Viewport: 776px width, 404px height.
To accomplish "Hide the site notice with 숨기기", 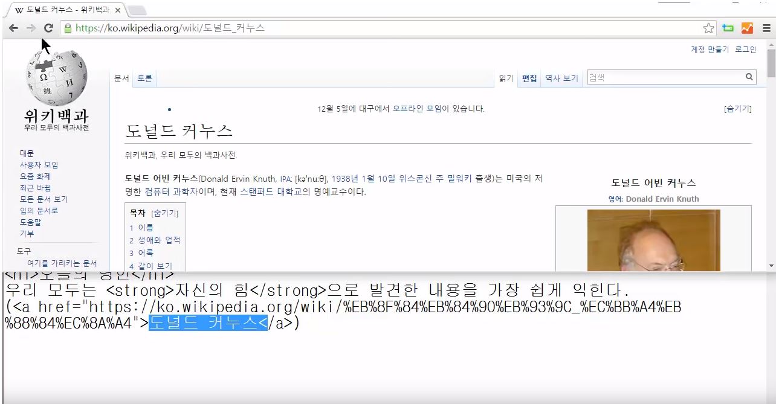I will [x=738, y=109].
